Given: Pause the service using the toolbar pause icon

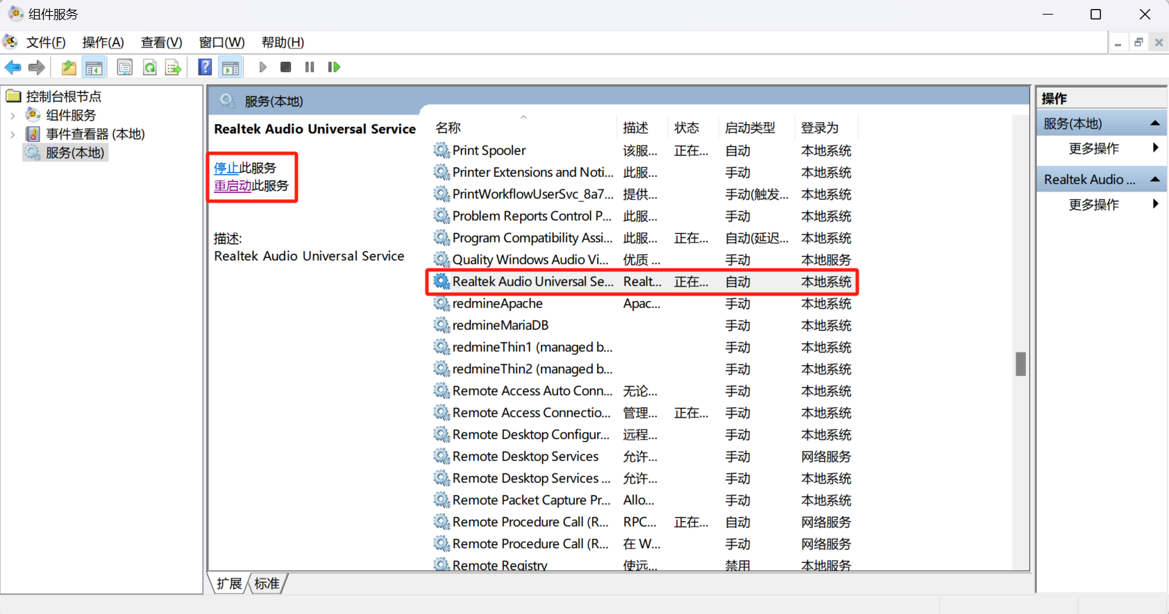Looking at the screenshot, I should pyautogui.click(x=310, y=67).
